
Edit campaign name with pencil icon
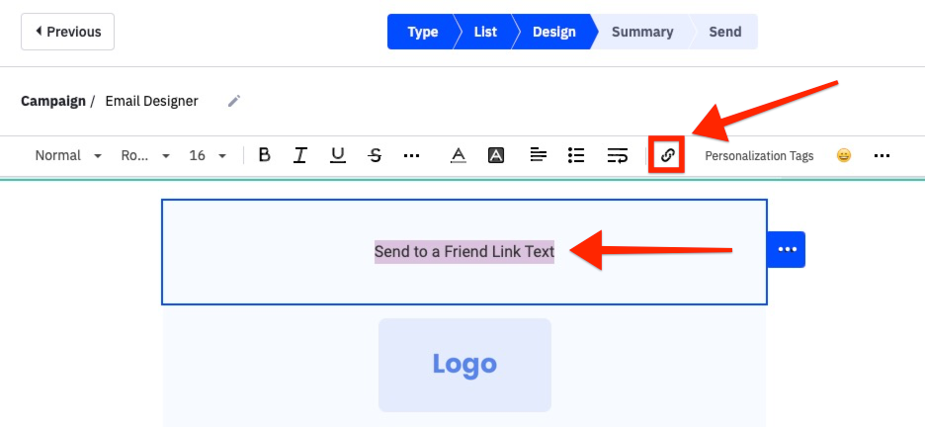point(234,101)
